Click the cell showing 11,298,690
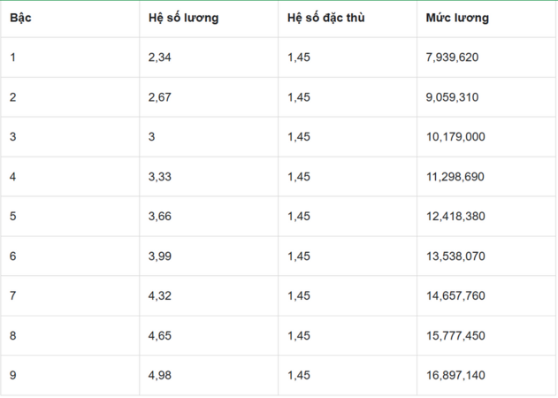The height and width of the screenshot is (398, 558). click(x=455, y=177)
